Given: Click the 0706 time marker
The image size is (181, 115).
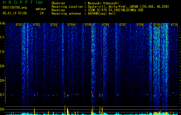Looking at the screenshot, I should click(x=106, y=25).
